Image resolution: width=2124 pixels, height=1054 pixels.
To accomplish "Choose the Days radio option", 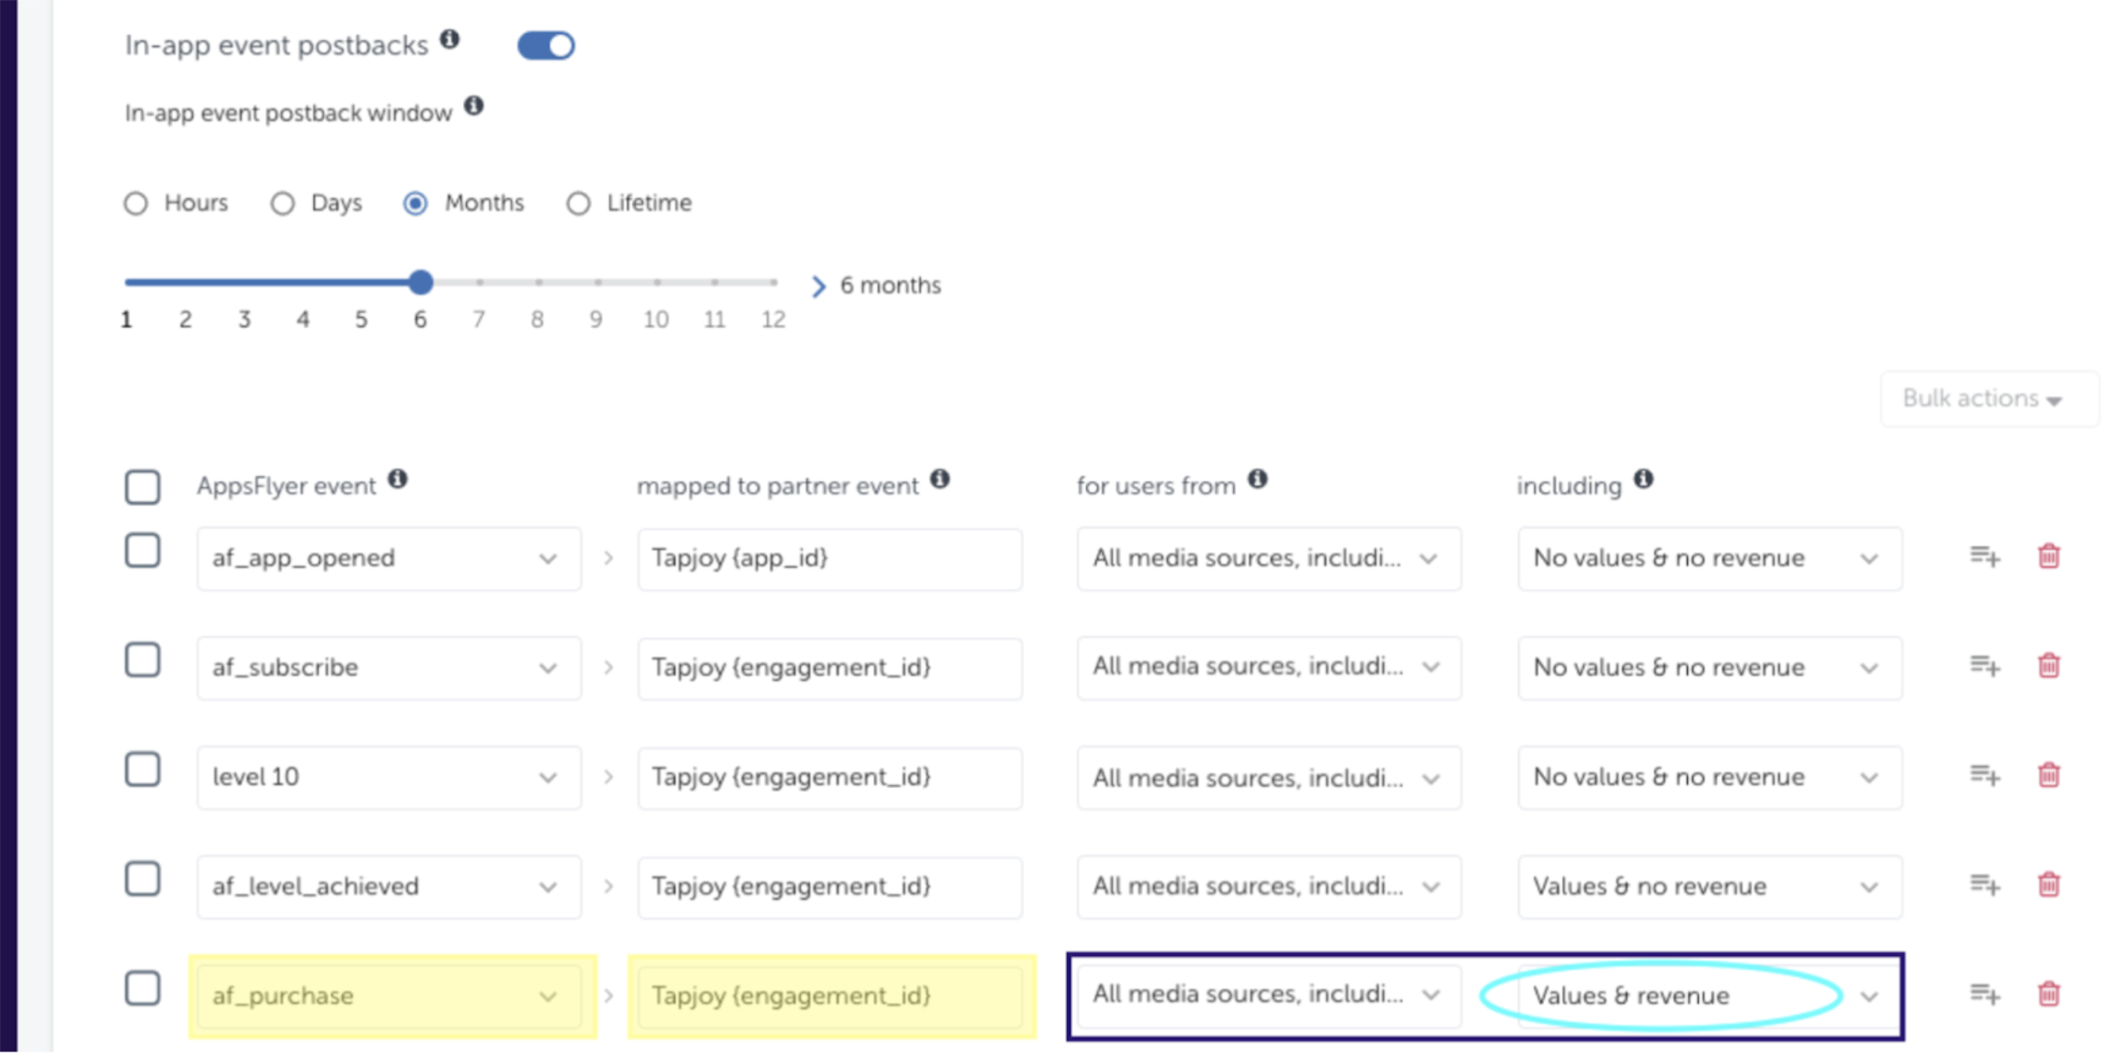I will [x=283, y=203].
